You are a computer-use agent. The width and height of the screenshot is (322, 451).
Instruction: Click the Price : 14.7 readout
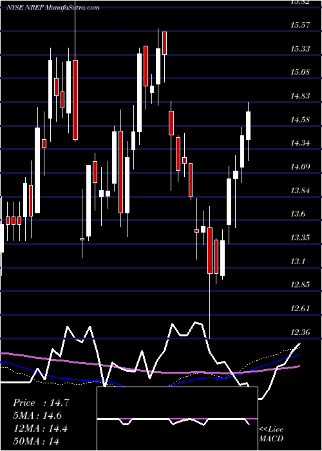pos(41,403)
